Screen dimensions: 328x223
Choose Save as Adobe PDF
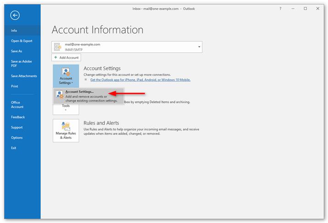(22, 63)
